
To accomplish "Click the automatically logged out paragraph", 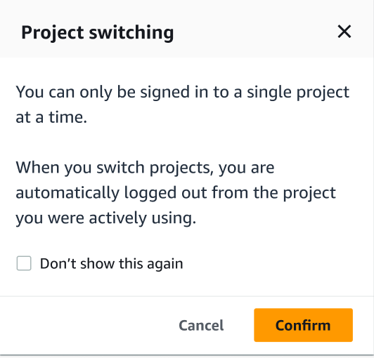I will 176,193.
